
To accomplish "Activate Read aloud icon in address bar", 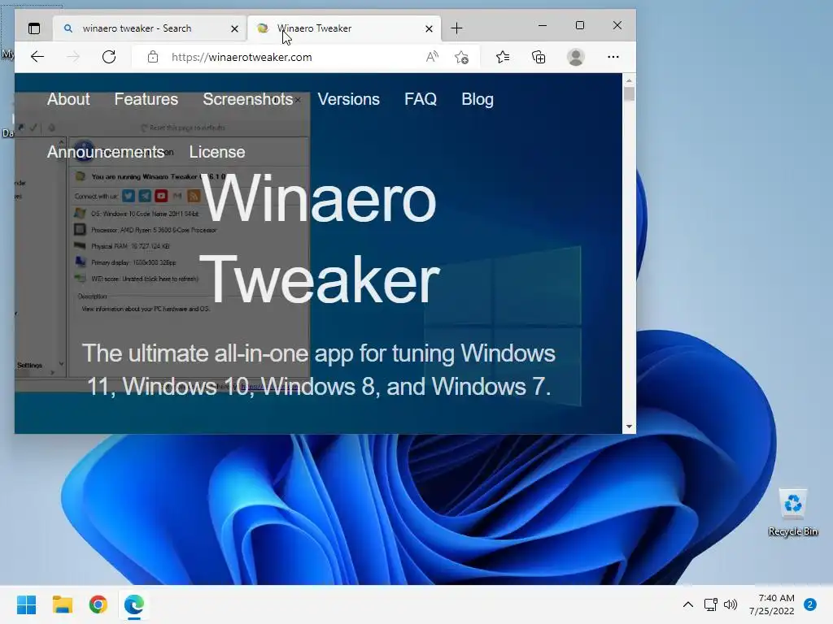I will 432,57.
